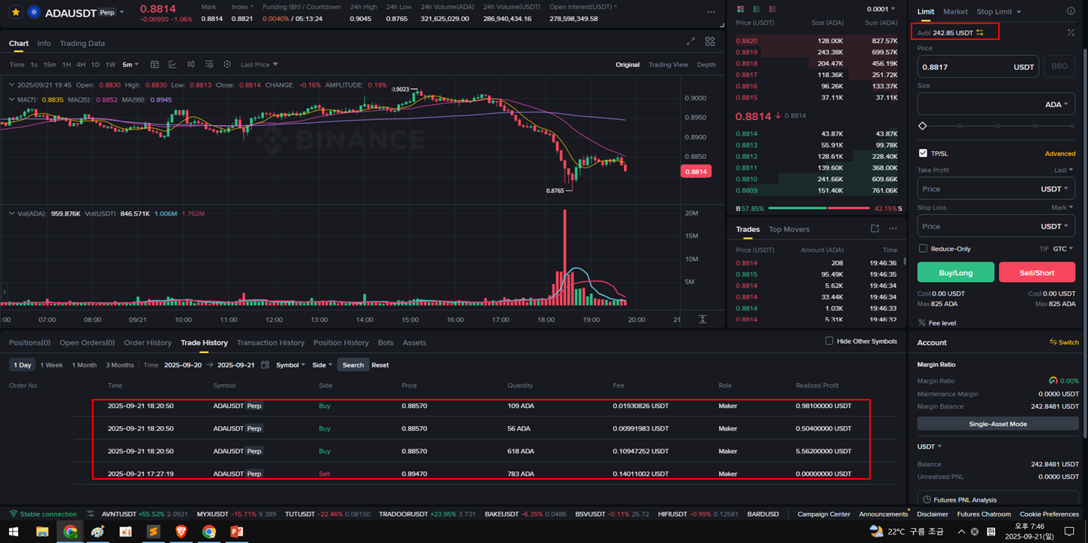This screenshot has height=543, width=1088.
Task: Open the Take Profit Last trigger dropdown
Action: (x=1063, y=170)
